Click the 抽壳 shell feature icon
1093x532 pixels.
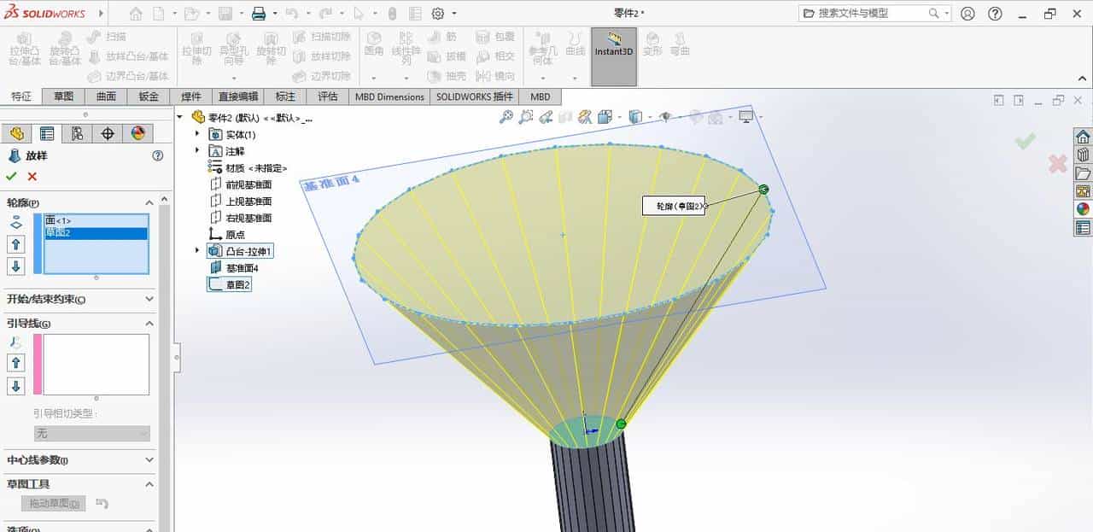[453, 74]
